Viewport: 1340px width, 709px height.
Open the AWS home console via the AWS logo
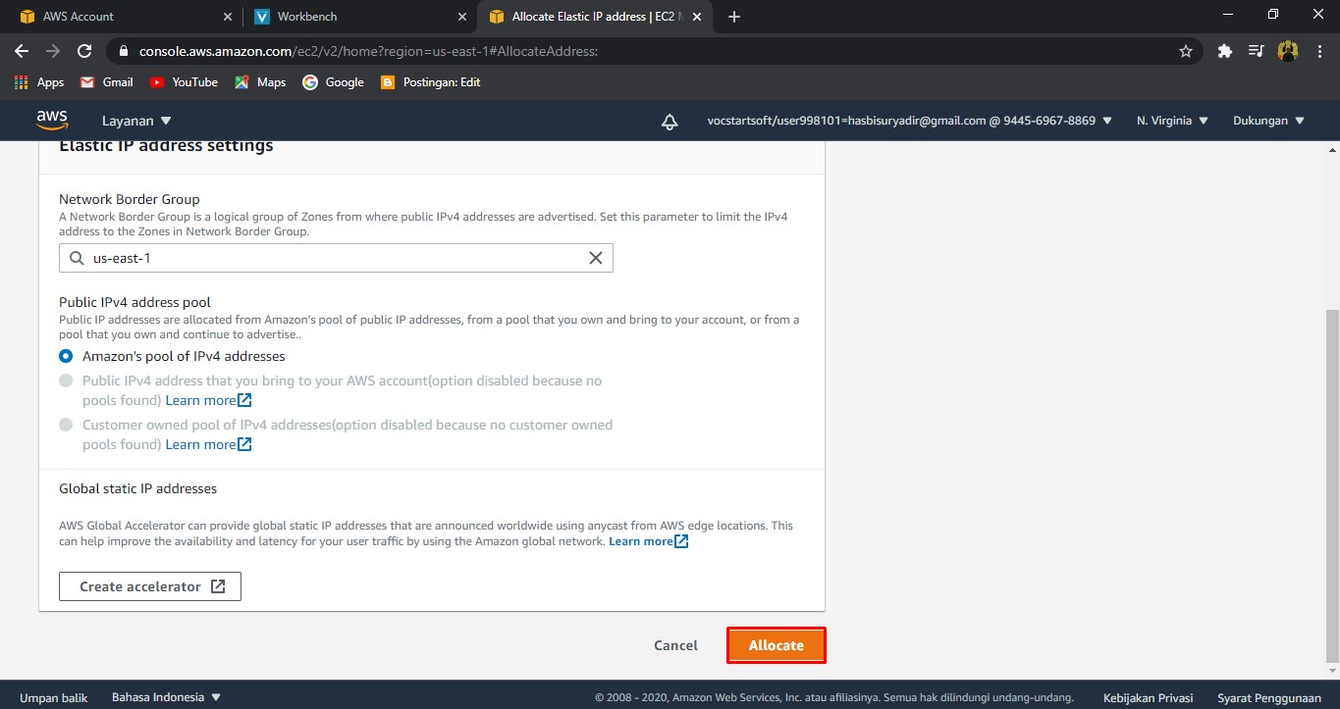[52, 120]
